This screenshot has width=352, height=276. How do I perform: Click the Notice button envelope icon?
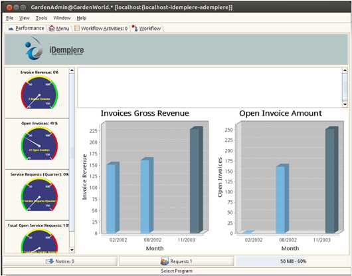coord(50,261)
